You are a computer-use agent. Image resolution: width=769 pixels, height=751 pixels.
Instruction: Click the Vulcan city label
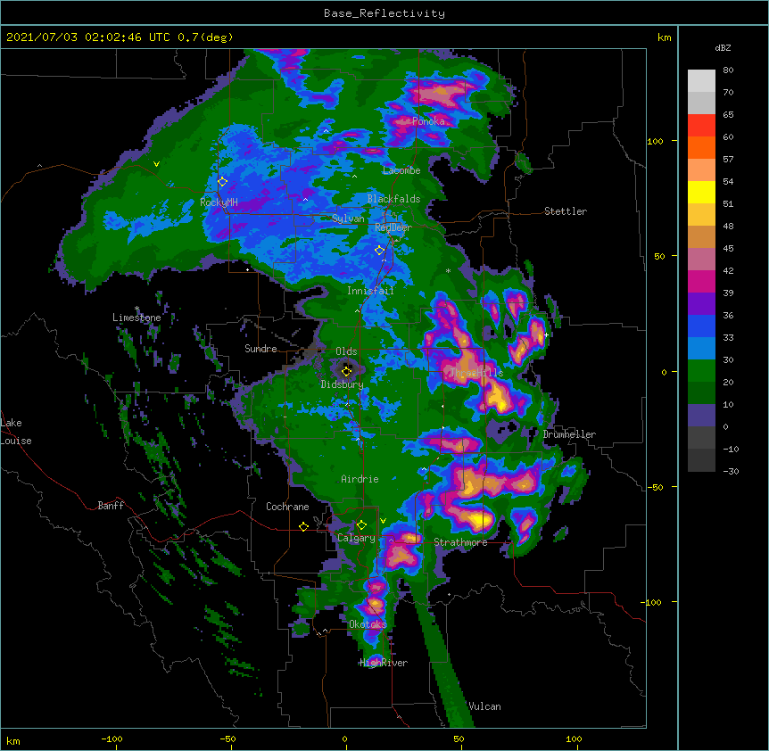(484, 706)
